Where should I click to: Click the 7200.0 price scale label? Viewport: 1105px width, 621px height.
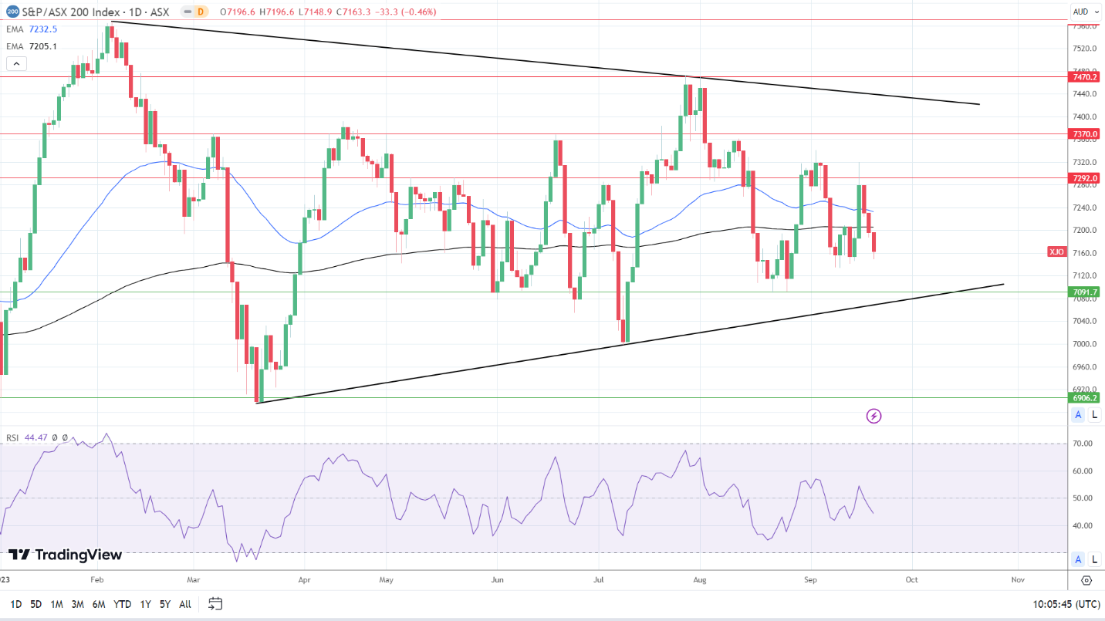click(1083, 231)
